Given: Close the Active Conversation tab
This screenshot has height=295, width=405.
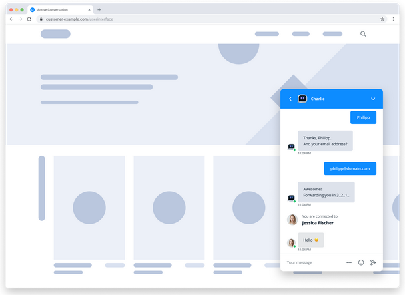Looking at the screenshot, I should 89,10.
